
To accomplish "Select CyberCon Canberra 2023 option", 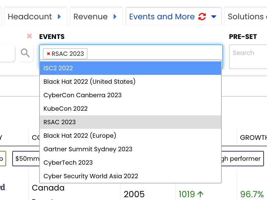I will (x=130, y=95).
